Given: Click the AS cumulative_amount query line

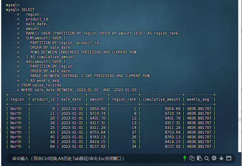Looking at the screenshot, I should (x=51, y=57).
